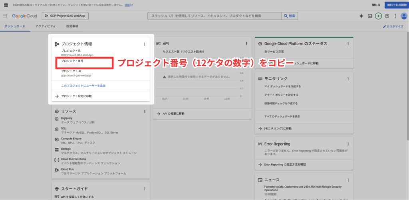Click the Google Cloud logo
409x200 pixels.
pos(24,16)
